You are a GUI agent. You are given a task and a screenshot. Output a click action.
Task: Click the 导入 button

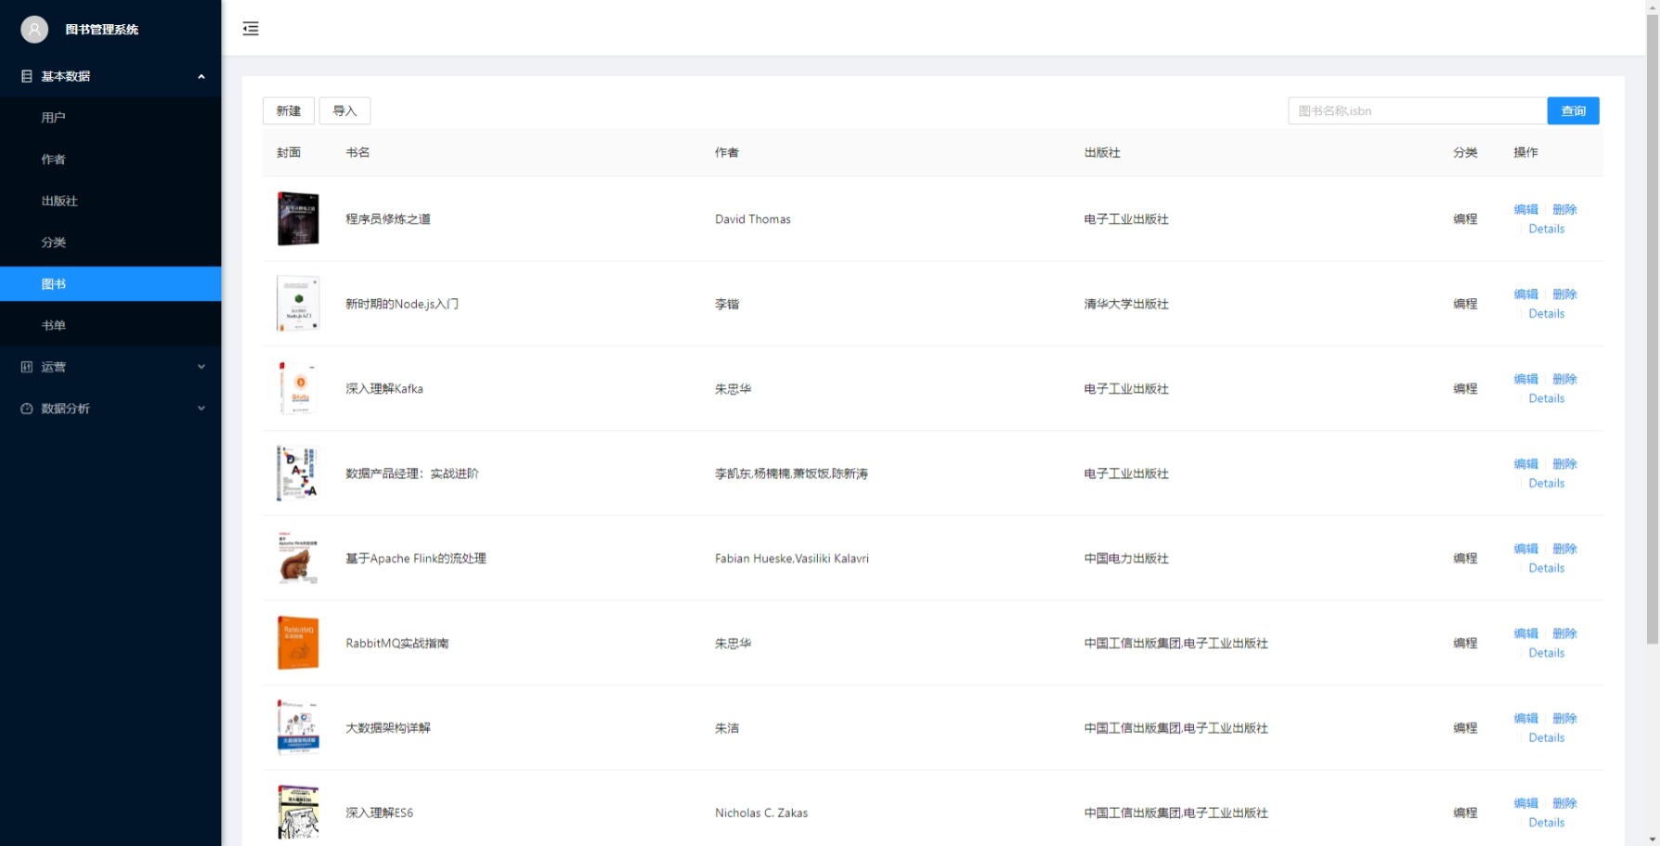point(344,111)
